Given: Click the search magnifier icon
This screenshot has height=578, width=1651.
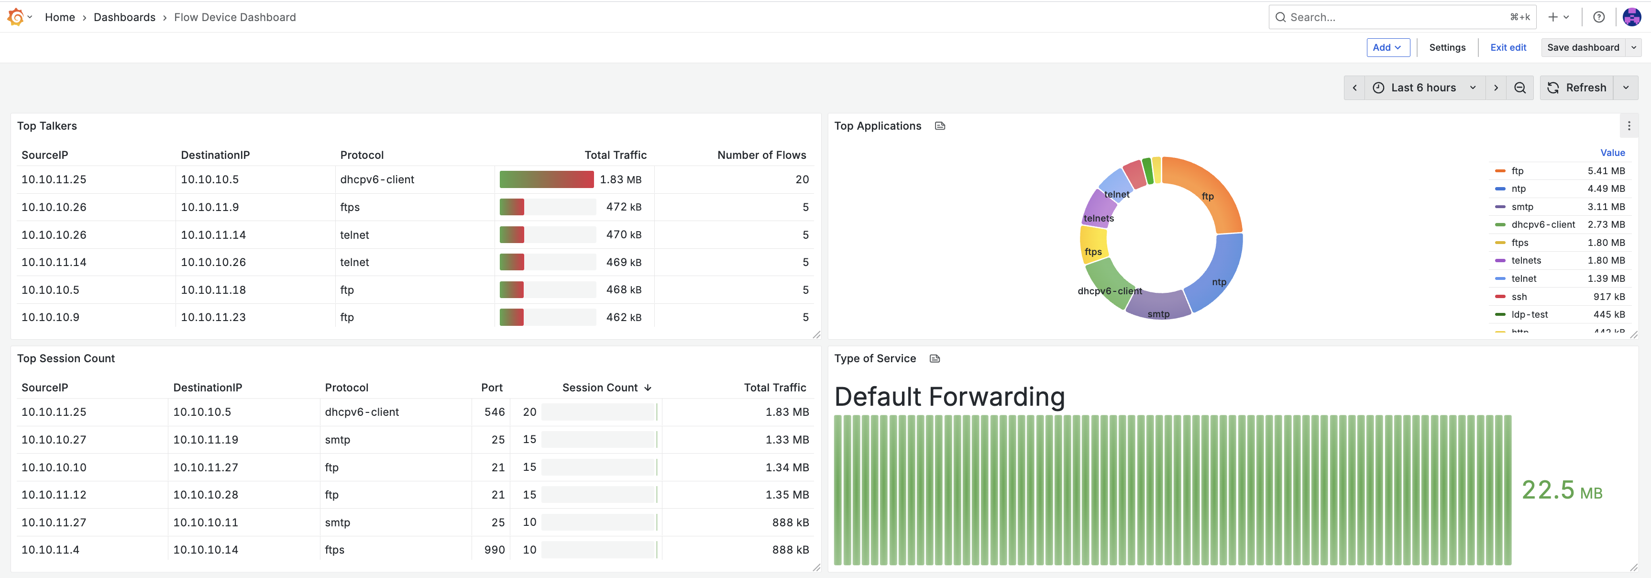Looking at the screenshot, I should pyautogui.click(x=1280, y=17).
